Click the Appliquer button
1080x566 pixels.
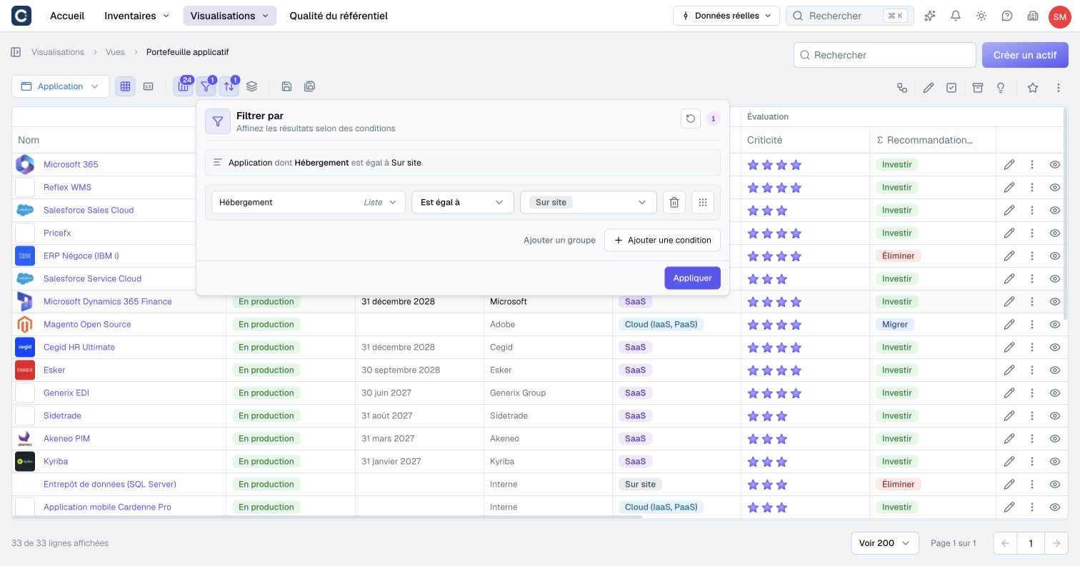coord(692,278)
